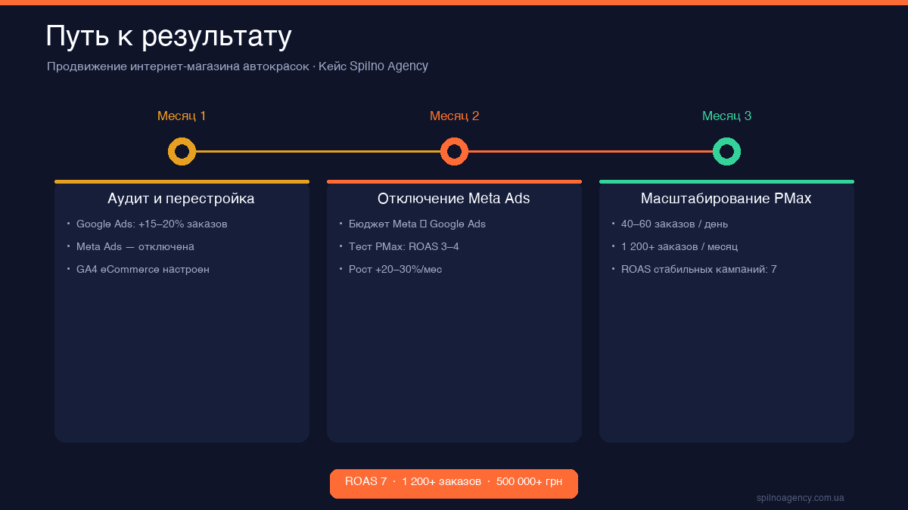Screen dimensions: 908x510
Task: Click bullet "Тест PMax: ROAS 3–4"
Action: (403, 247)
